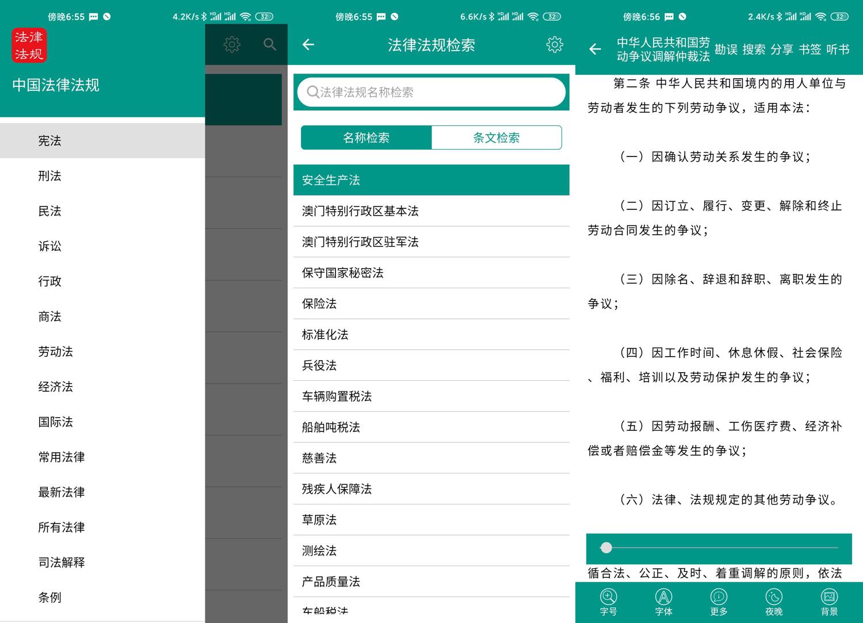Click the reading progress slider handle

606,548
